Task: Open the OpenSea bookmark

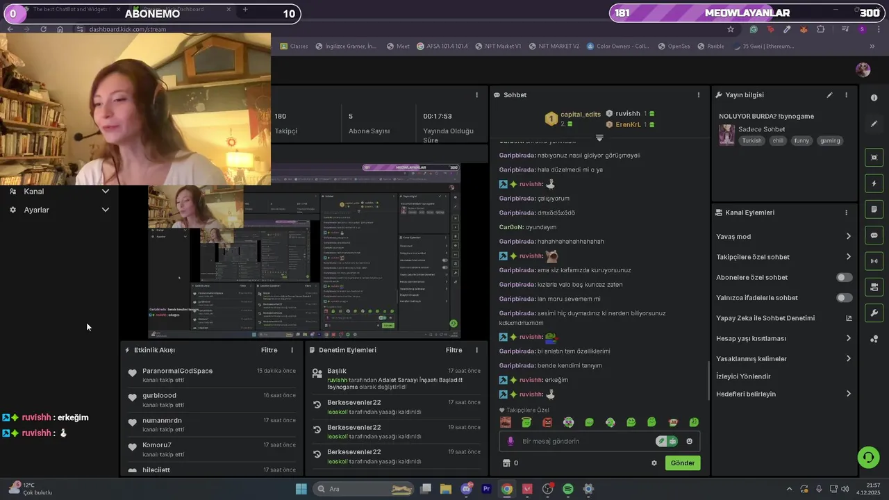Action: point(673,47)
